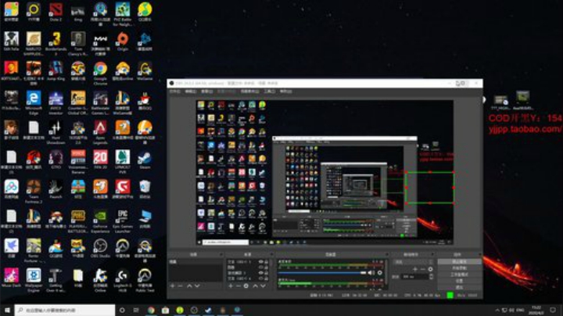Move scene up in scenes panel
The image size is (563, 316).
coord(189,285)
